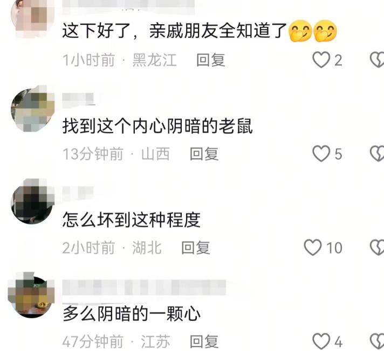
Task: Like the 湖北 comment with 10 likes
Action: [313, 247]
